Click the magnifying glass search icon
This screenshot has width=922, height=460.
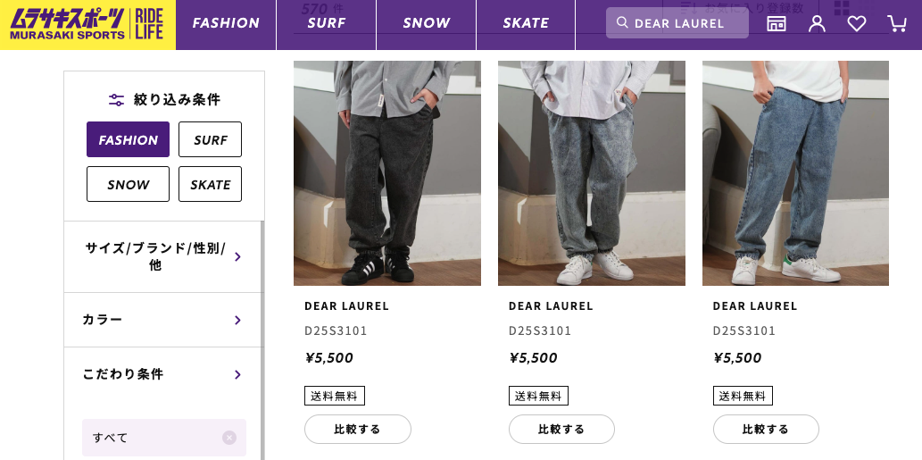point(622,23)
